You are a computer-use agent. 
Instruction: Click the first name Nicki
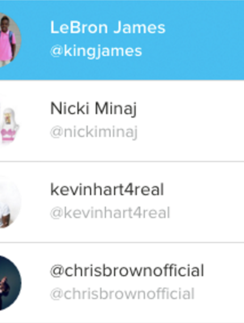[x=70, y=108]
